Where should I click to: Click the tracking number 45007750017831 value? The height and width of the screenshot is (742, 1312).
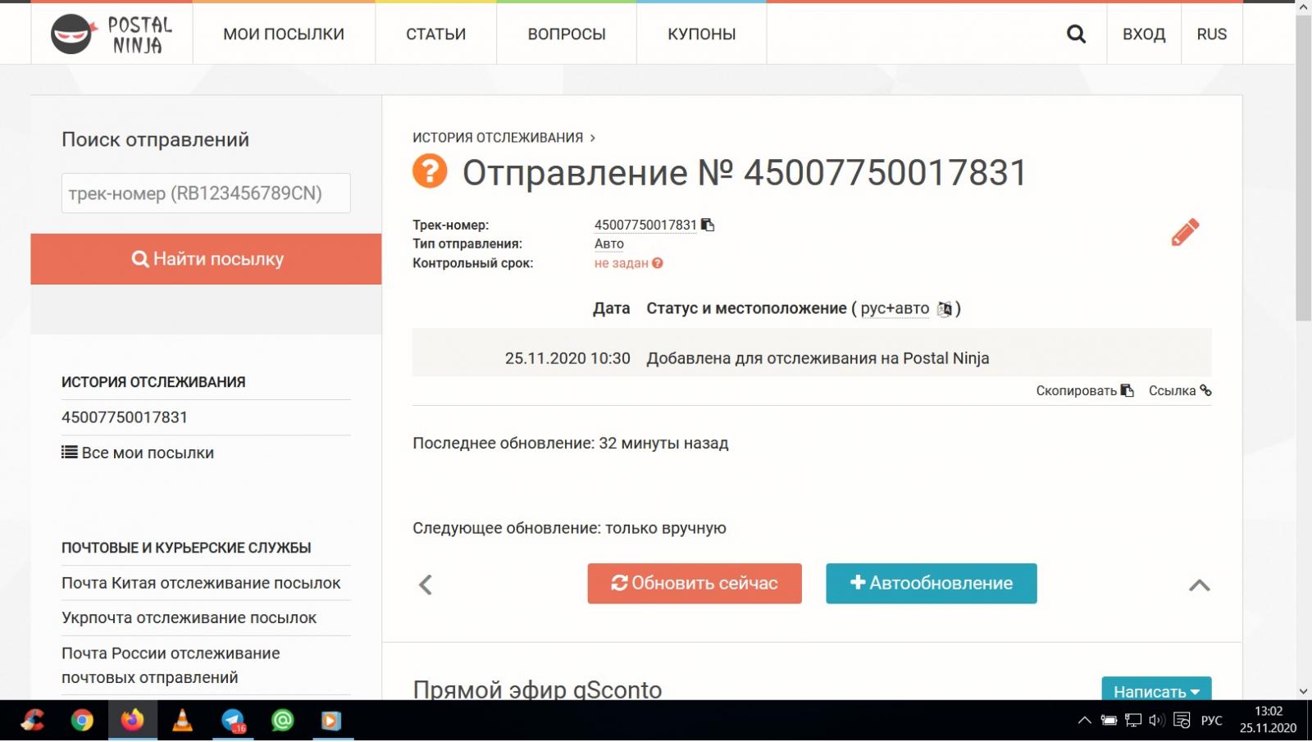click(x=645, y=225)
